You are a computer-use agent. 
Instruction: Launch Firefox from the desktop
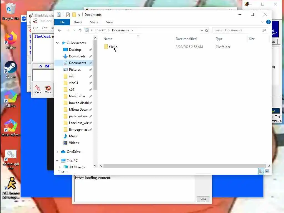11,40
